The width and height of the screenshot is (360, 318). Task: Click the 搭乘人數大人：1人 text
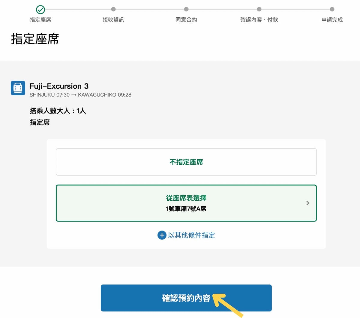click(x=58, y=111)
